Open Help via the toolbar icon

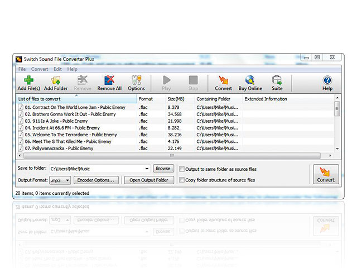click(x=327, y=80)
